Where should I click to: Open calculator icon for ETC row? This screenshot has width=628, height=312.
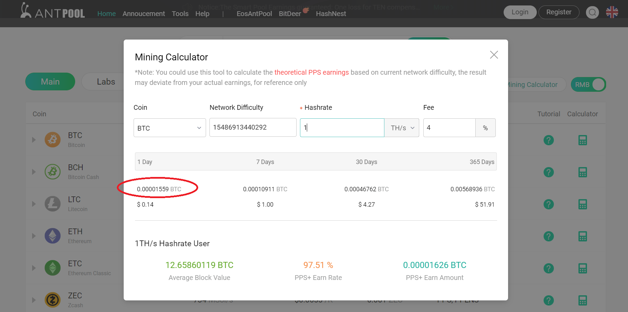[x=583, y=268]
